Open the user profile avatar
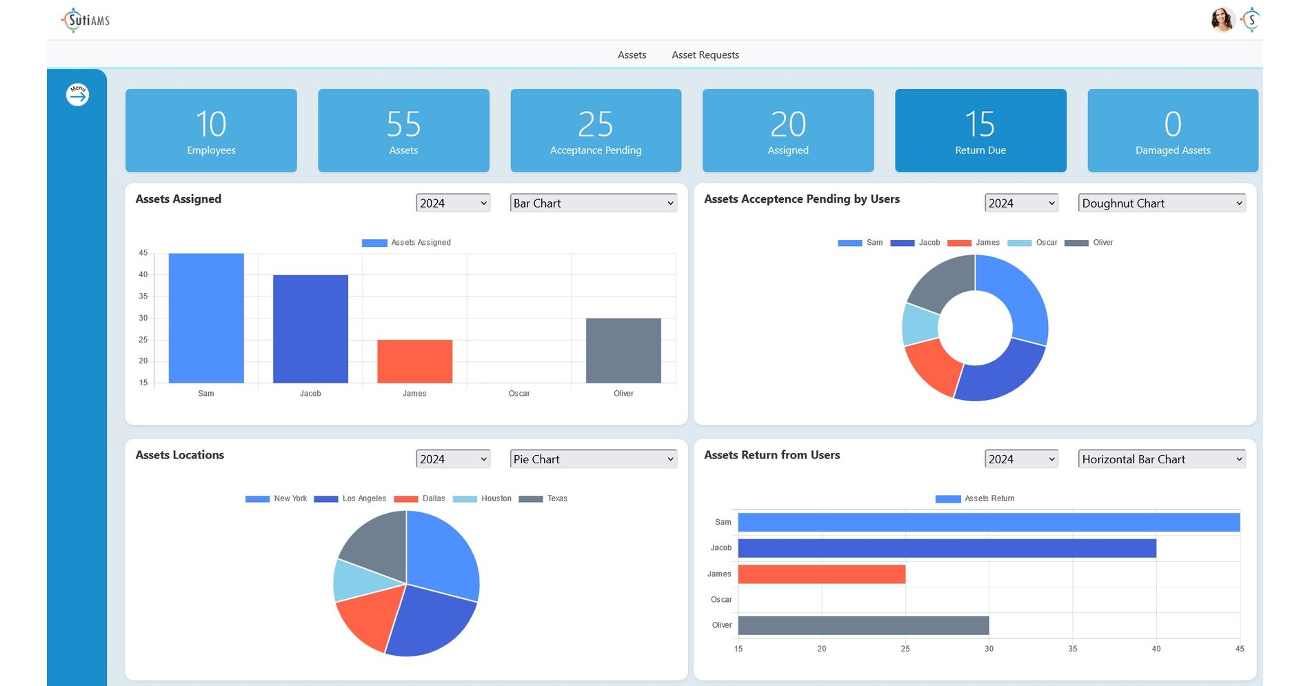Image resolution: width=1310 pixels, height=686 pixels. [1222, 20]
